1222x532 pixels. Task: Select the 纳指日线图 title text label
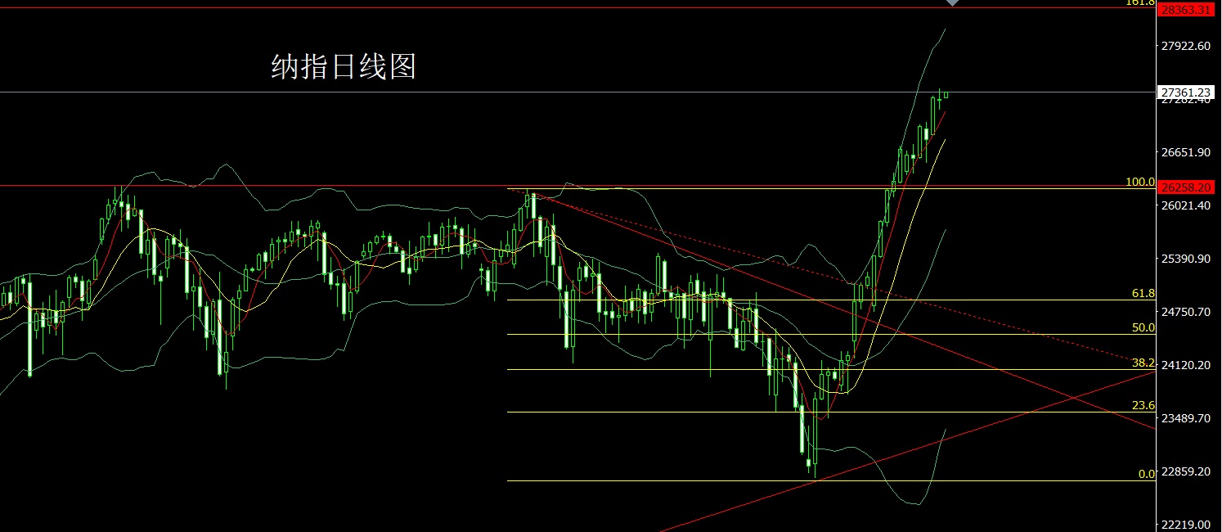tap(344, 67)
